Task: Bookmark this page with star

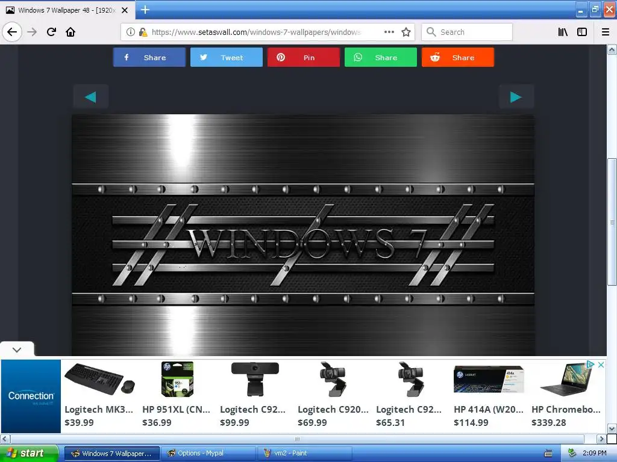Action: (x=406, y=32)
